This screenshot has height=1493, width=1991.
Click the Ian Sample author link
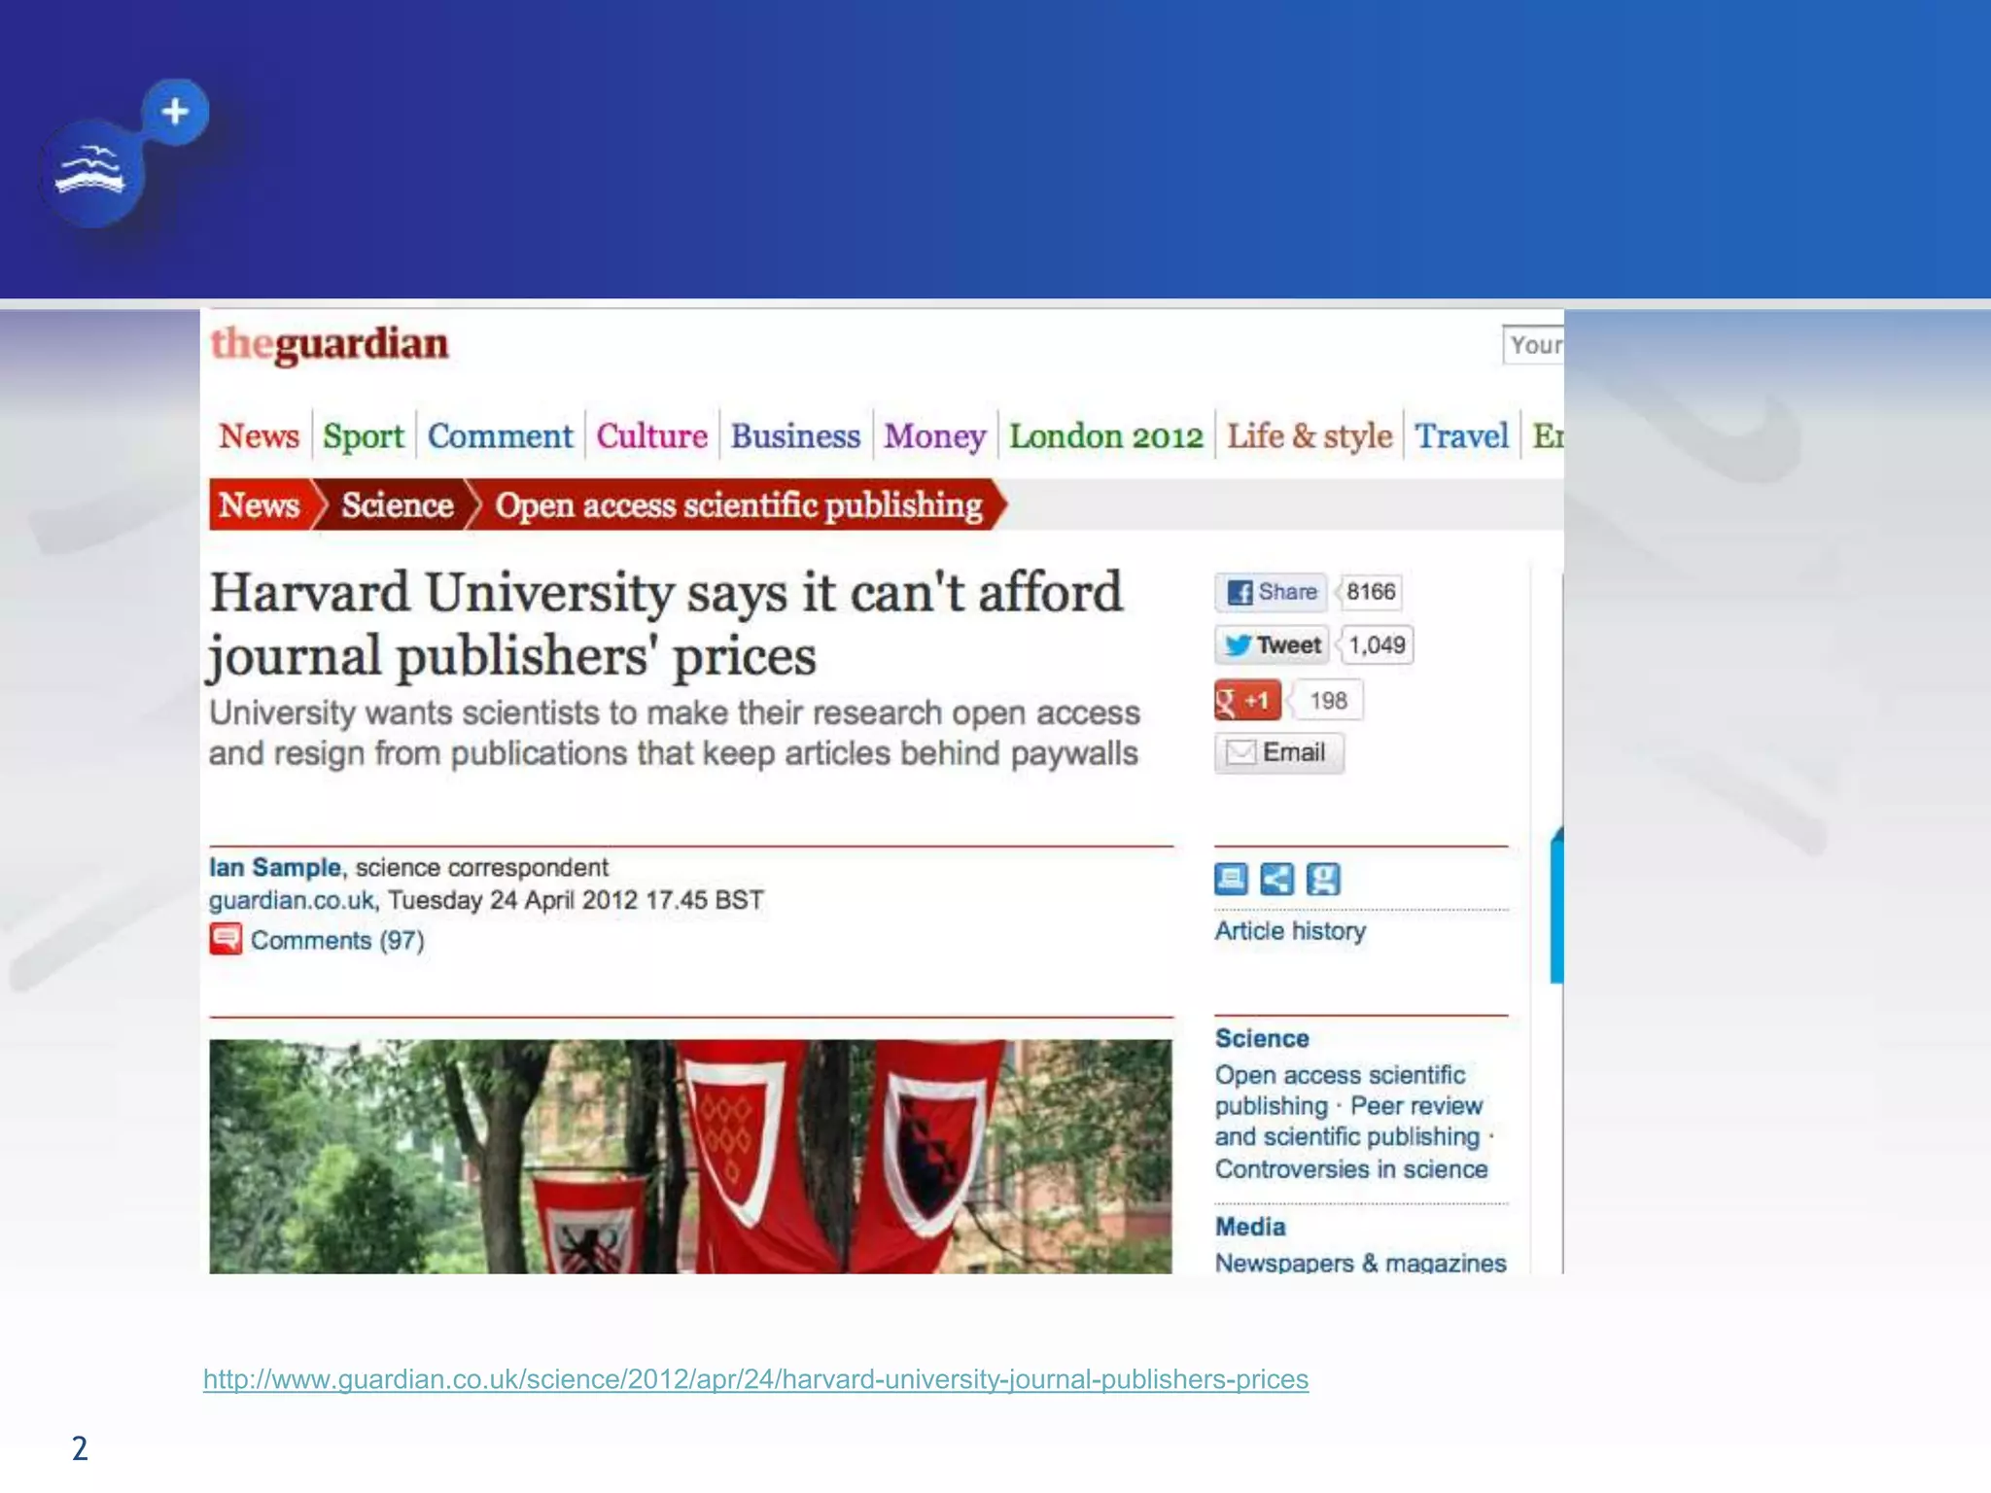click(x=275, y=867)
